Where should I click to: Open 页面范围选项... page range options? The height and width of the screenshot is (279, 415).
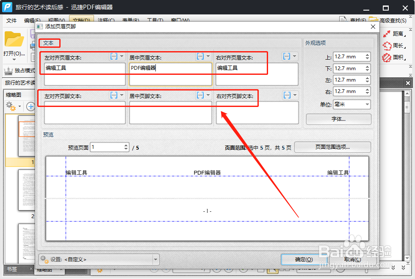(x=332, y=147)
